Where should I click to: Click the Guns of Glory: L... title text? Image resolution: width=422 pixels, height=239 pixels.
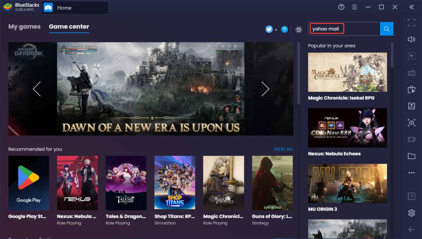coord(272,216)
